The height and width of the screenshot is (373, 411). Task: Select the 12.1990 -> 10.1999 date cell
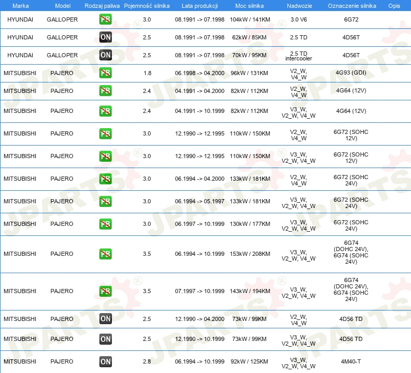(x=200, y=339)
